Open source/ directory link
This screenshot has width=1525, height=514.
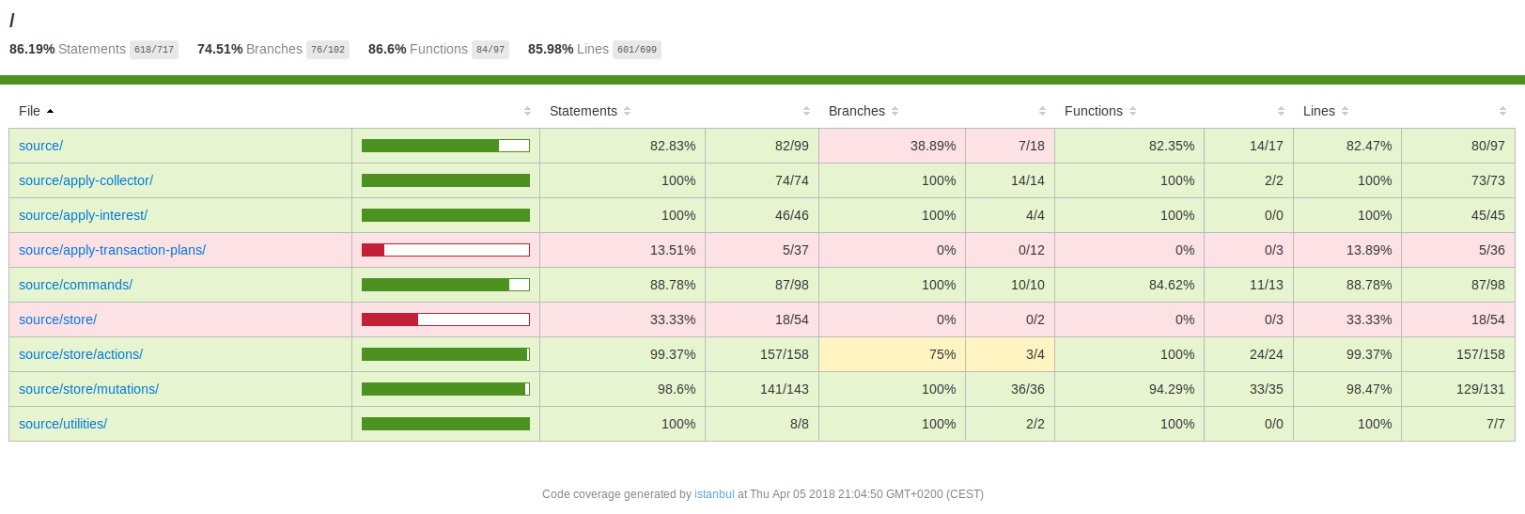[41, 146]
